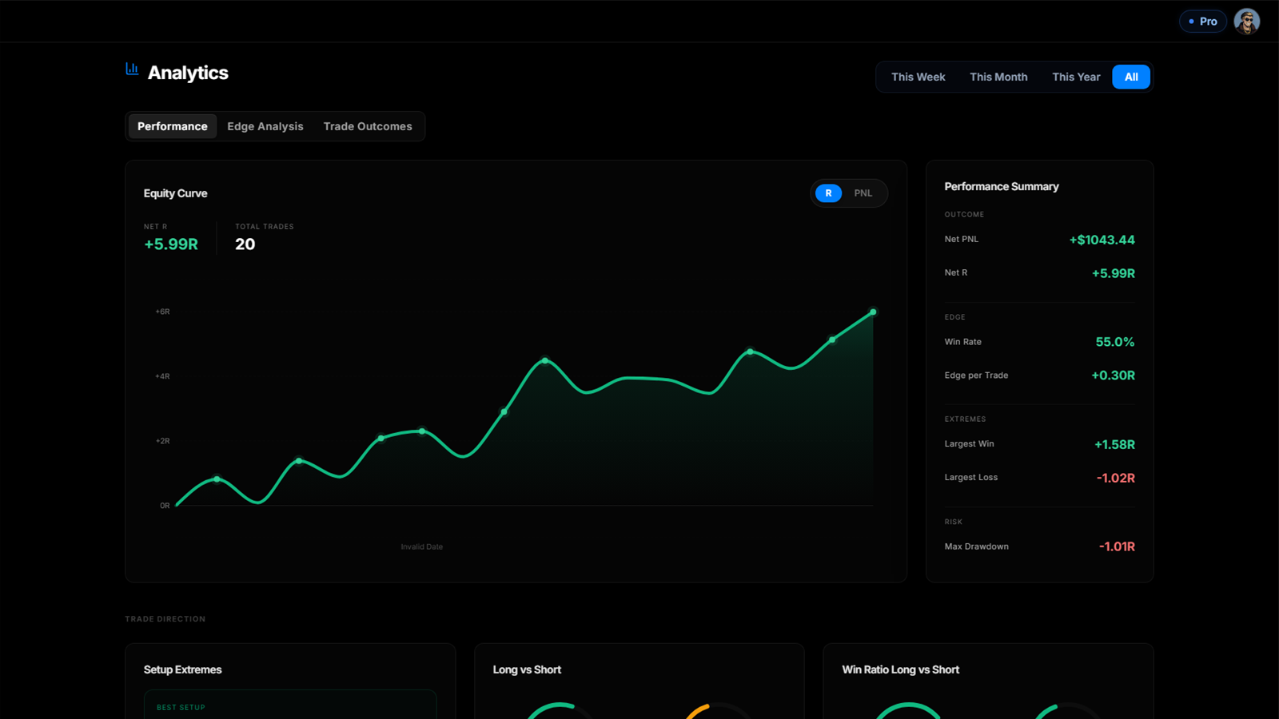
Task: Click the Max Drawdown value -1.01R
Action: click(x=1117, y=546)
